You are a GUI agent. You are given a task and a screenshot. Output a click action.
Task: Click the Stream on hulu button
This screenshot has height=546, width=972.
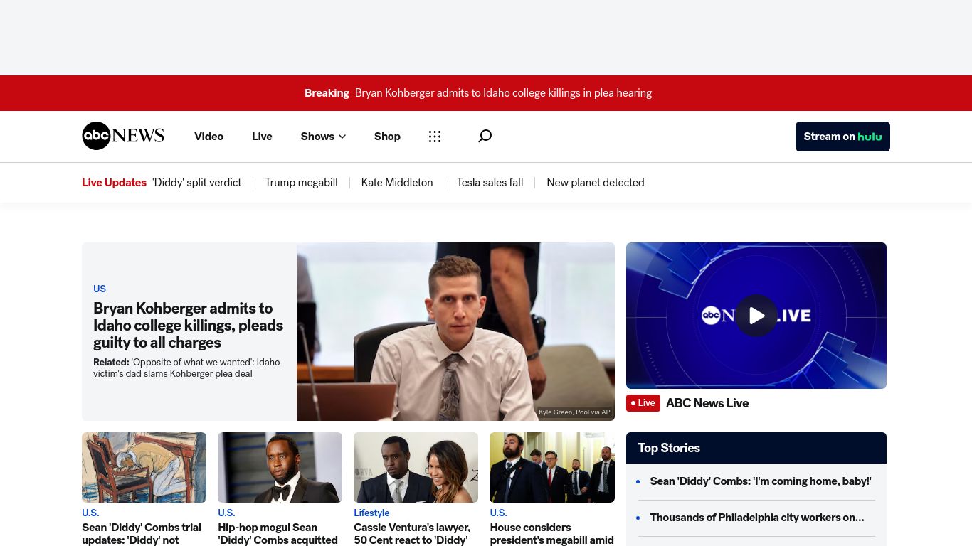(842, 136)
